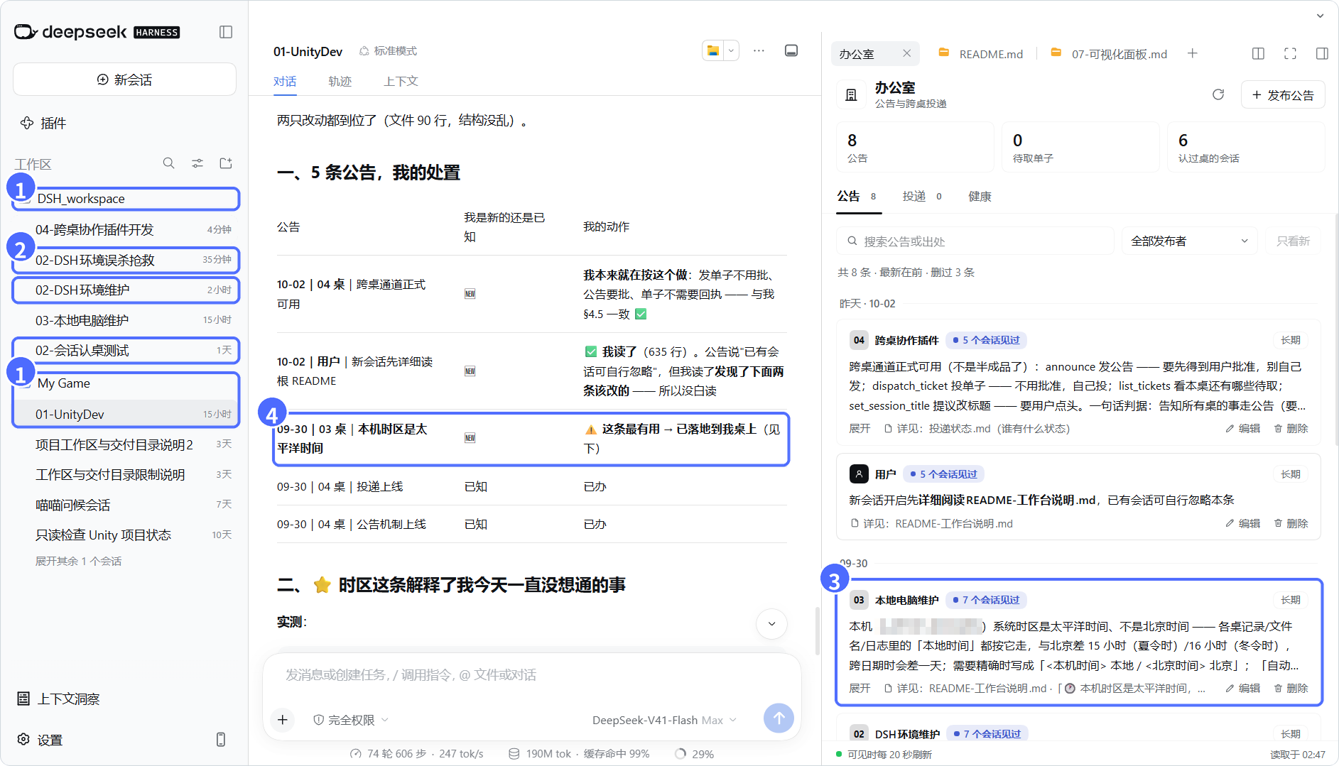
Task: Open the 插件 plugins page
Action: click(x=44, y=123)
